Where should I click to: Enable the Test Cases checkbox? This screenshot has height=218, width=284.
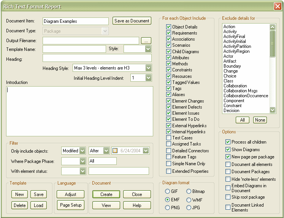168,138
